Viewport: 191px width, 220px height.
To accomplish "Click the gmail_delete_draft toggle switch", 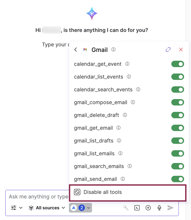I will tap(177, 115).
